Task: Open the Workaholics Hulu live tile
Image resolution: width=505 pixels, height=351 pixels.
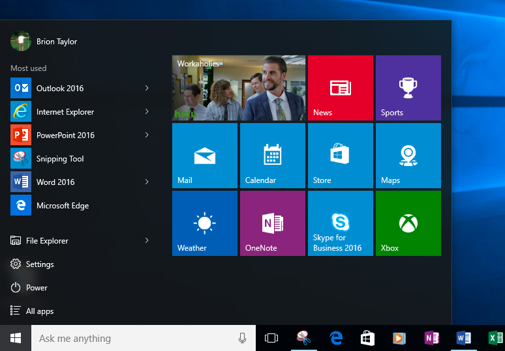Action: pyautogui.click(x=239, y=88)
